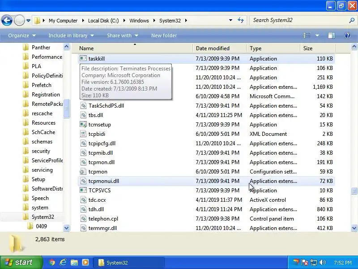
Task: Select the System32 folder in the tree
Action: [x=43, y=217]
